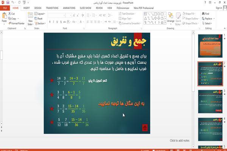Toggle Bold formatting
This screenshot has height=151, width=227.
point(50,22)
